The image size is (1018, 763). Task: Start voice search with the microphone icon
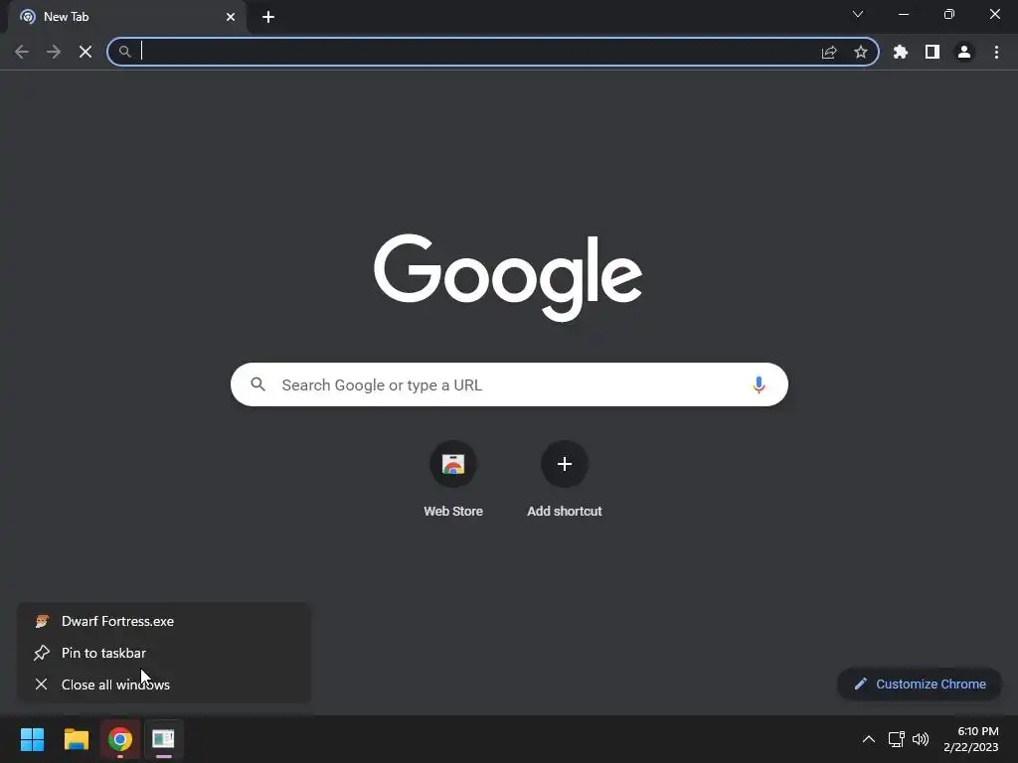coord(759,384)
